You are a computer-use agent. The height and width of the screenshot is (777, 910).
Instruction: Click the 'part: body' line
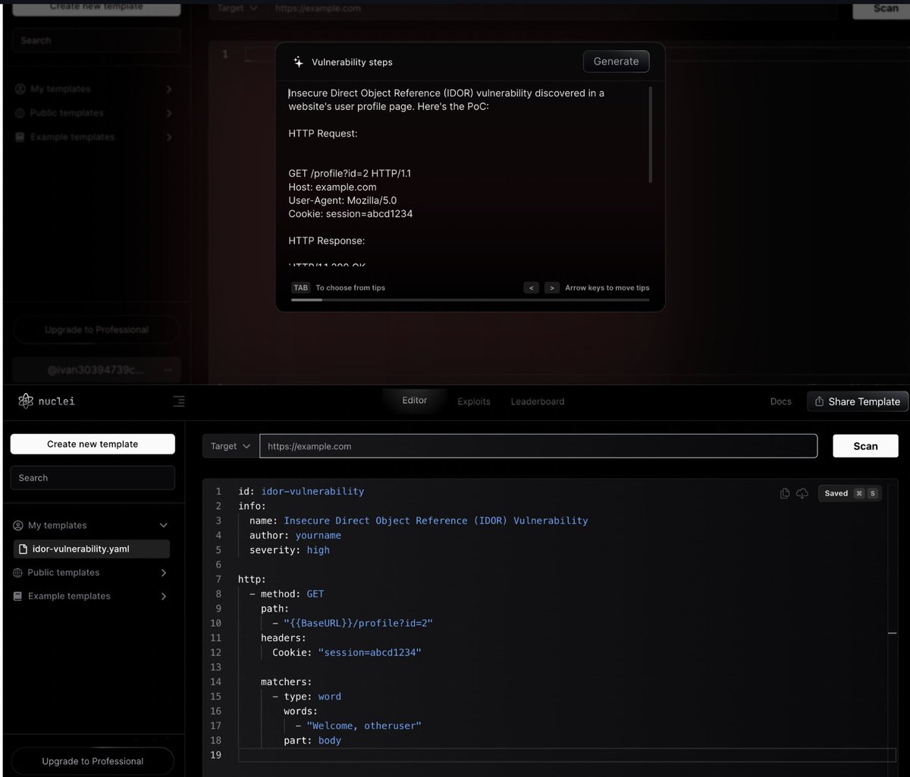312,741
